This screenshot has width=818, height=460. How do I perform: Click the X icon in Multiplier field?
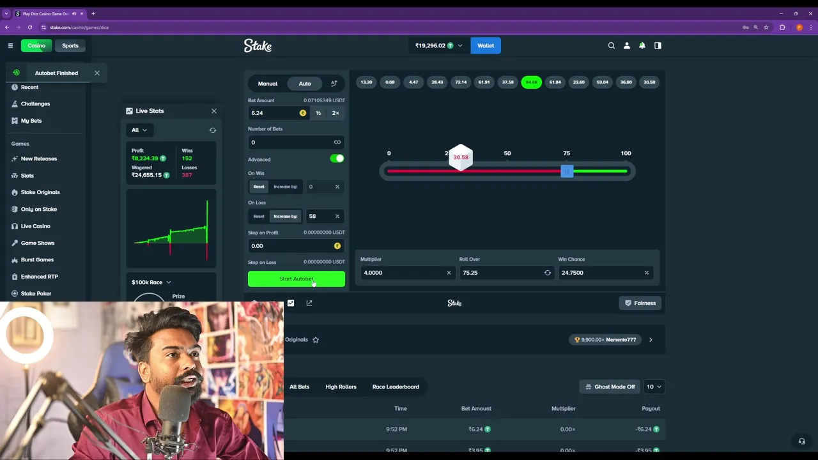449,273
